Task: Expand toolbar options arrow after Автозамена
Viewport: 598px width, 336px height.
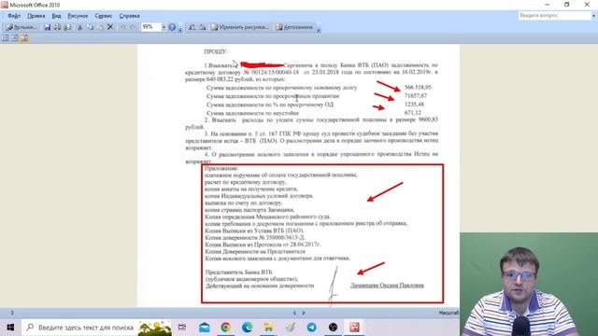Action: point(319,29)
